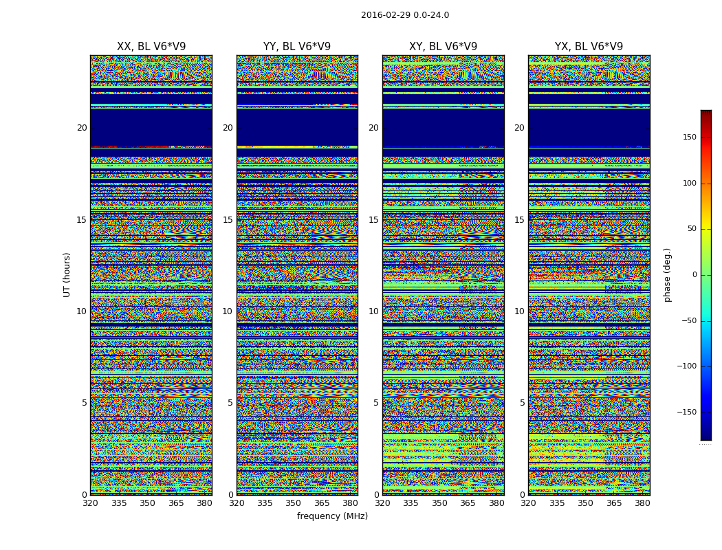Click the '20' UT tick beside YX panel
The height and width of the screenshot is (550, 722).
(520, 128)
